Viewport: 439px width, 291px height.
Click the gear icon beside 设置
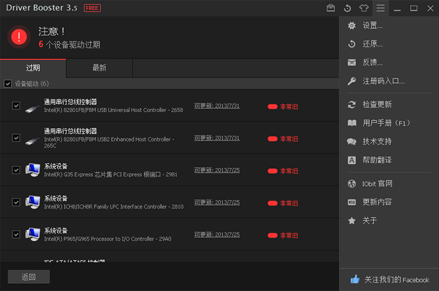click(352, 26)
